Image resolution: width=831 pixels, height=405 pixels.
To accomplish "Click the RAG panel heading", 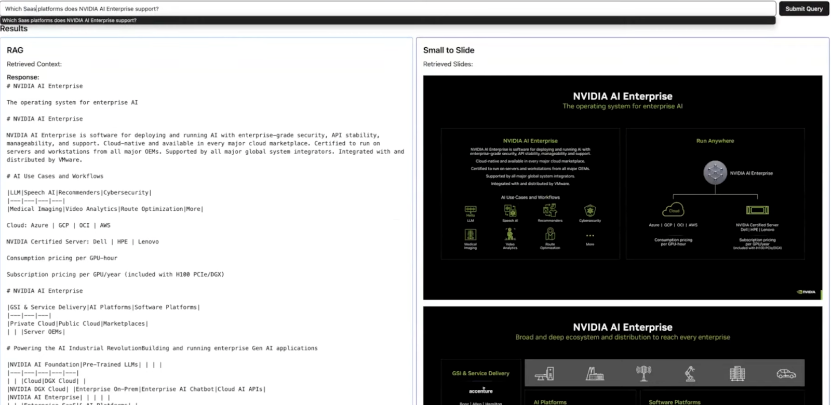I will click(x=15, y=50).
